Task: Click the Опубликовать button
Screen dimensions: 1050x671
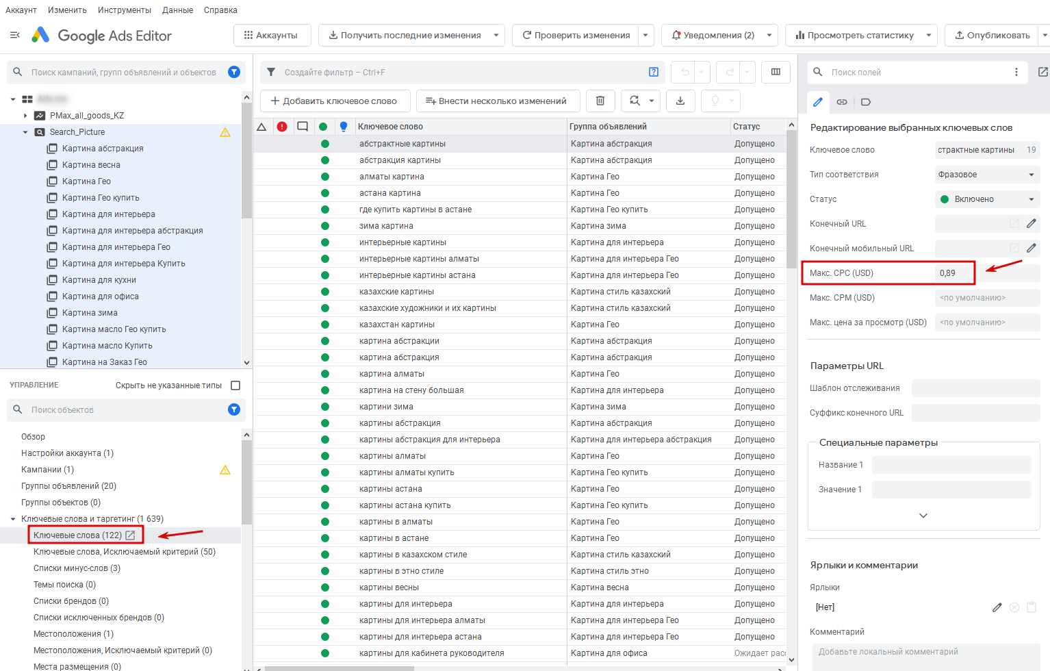Action: click(x=992, y=35)
